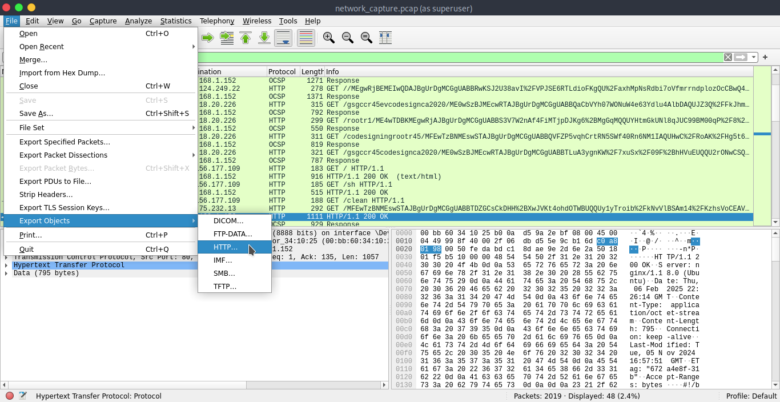Click the Protocol column header
Screen dimensions: 780x402
283,72
